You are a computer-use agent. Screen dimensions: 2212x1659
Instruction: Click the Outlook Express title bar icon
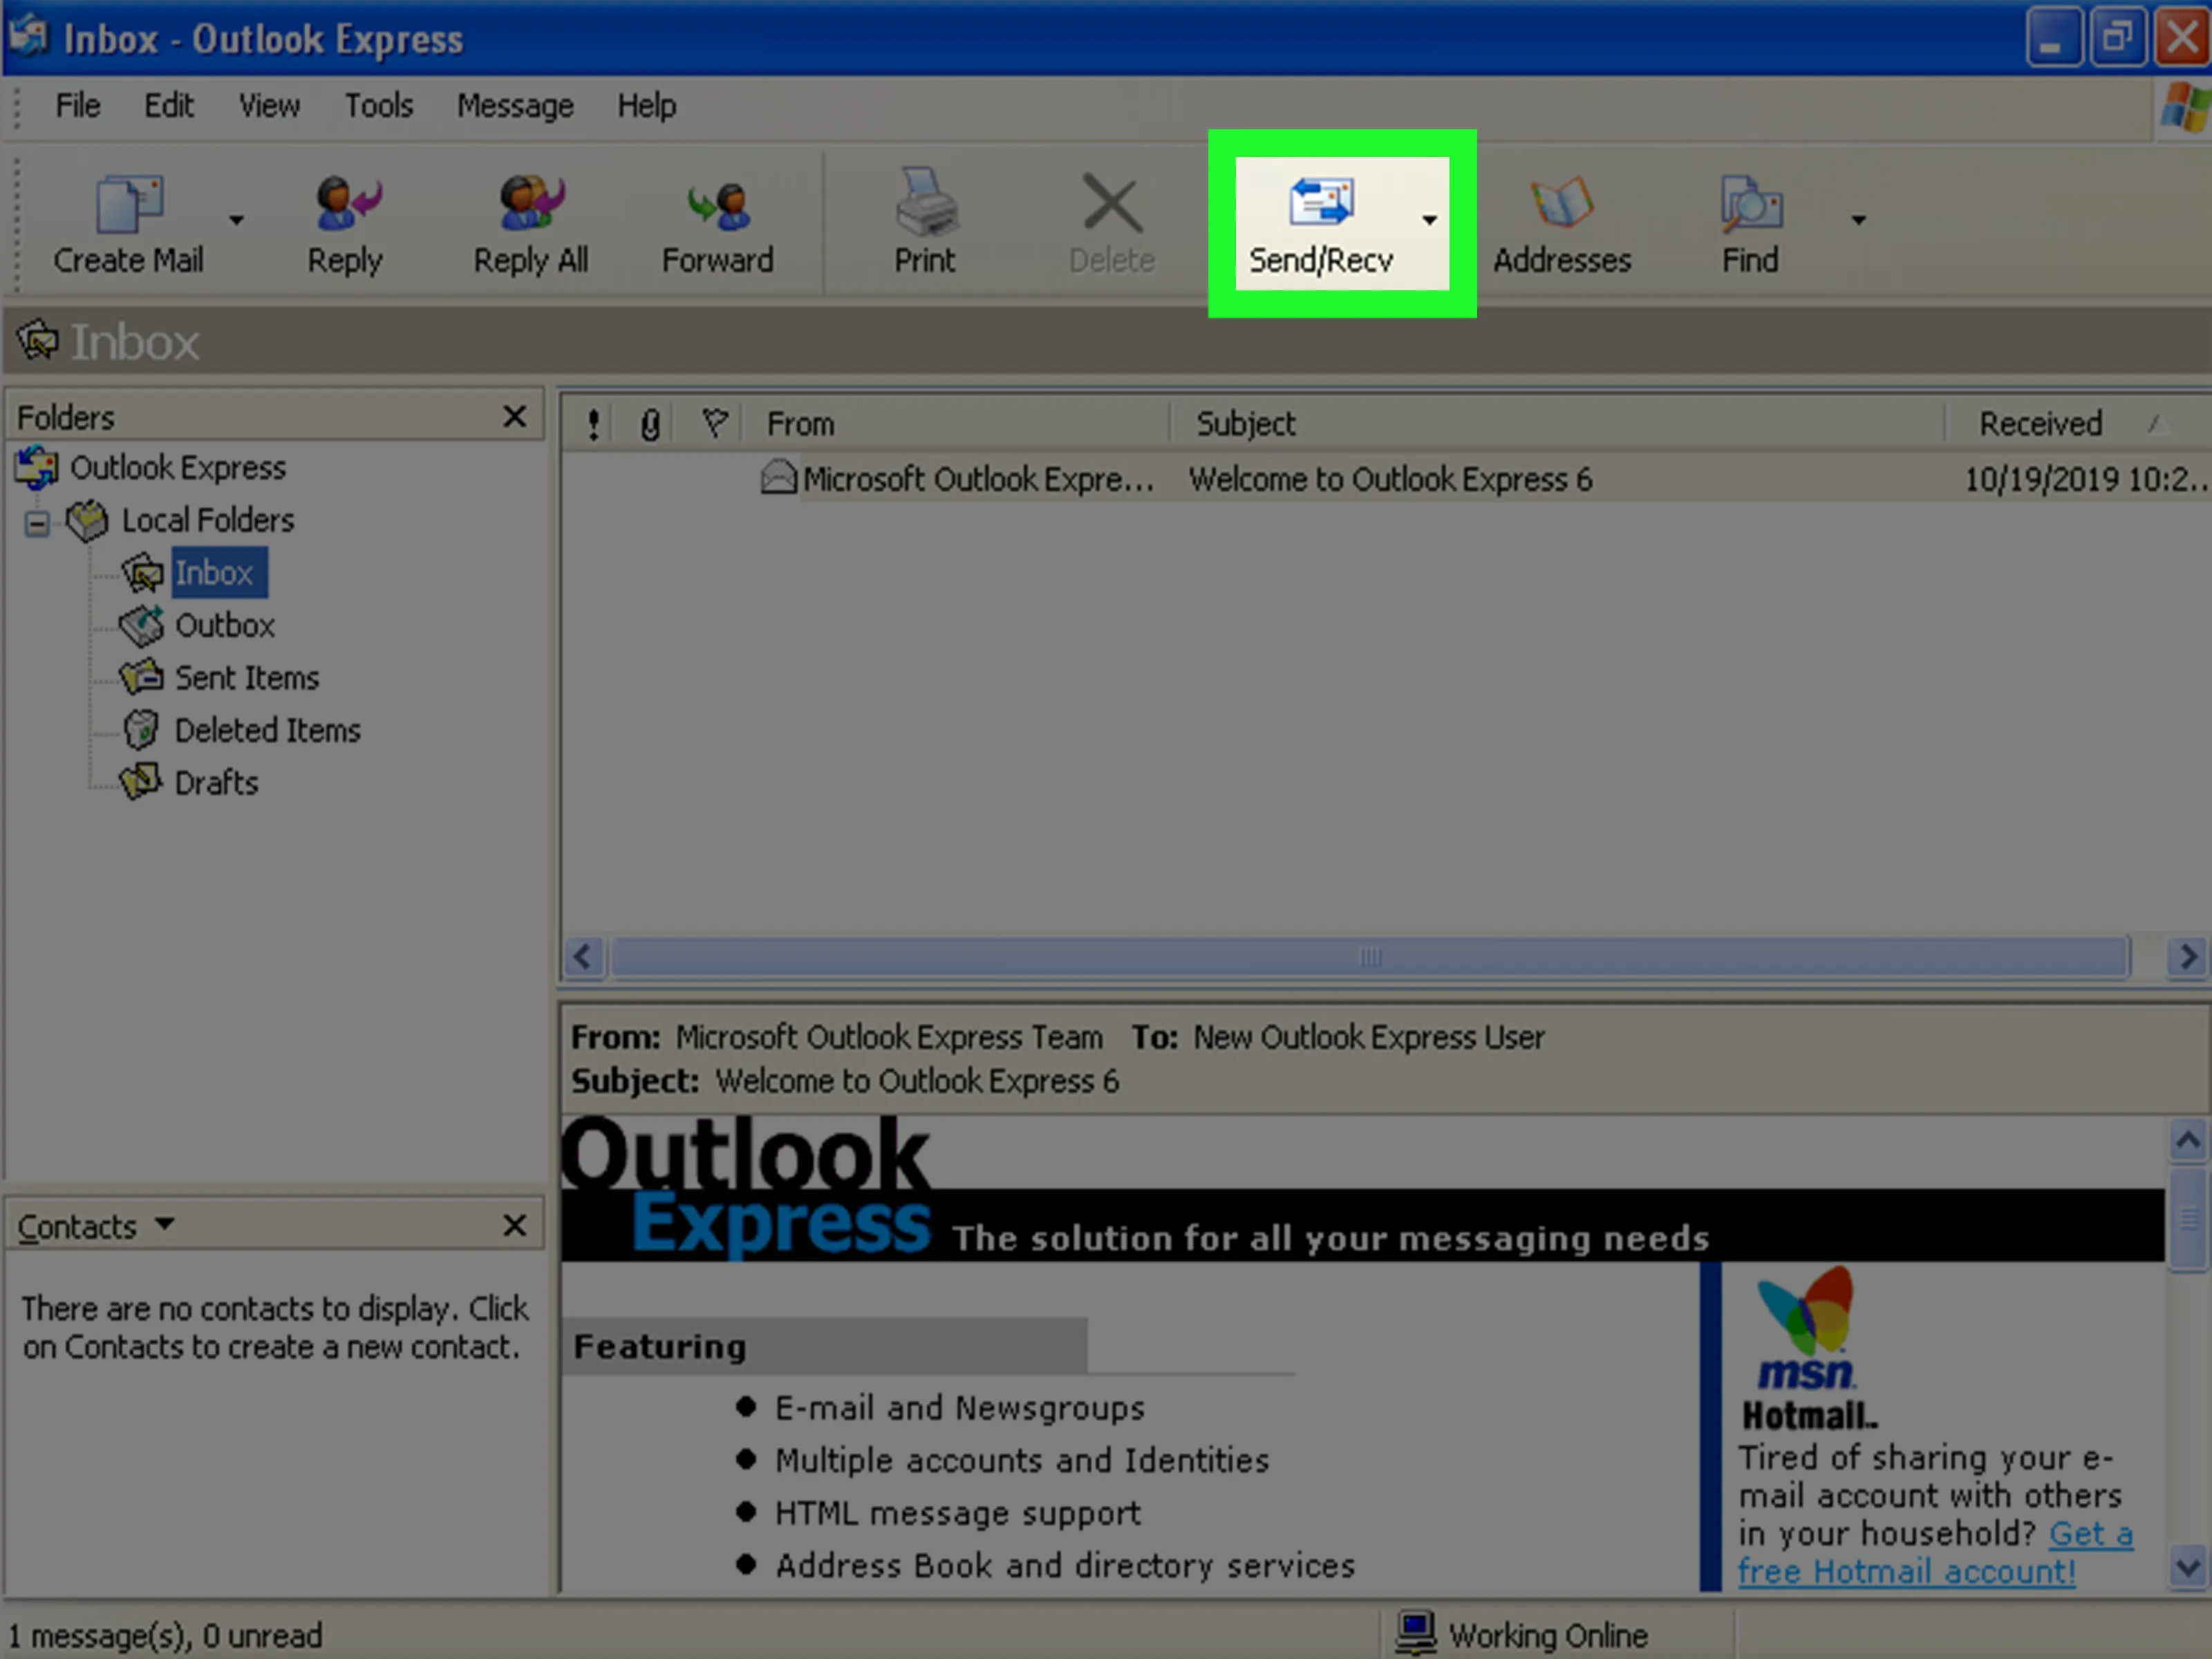pyautogui.click(x=28, y=37)
